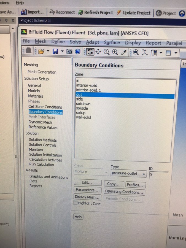Select Solution Initialization
The image size is (186, 248).
45,155
